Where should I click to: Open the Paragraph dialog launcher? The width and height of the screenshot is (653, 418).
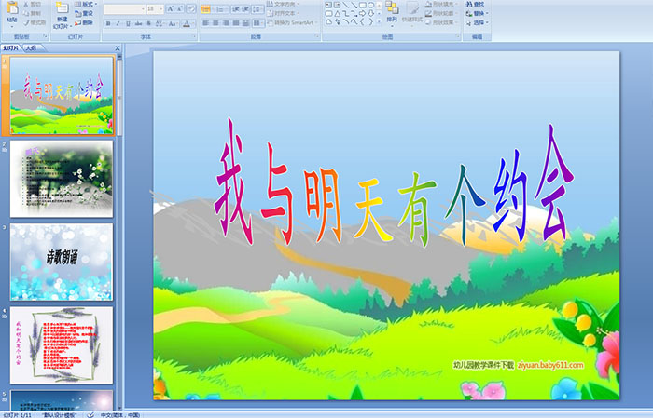pos(317,37)
